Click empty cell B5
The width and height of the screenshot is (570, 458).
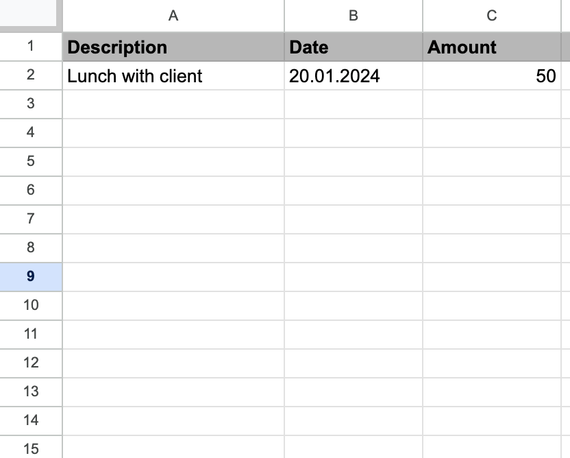point(353,162)
